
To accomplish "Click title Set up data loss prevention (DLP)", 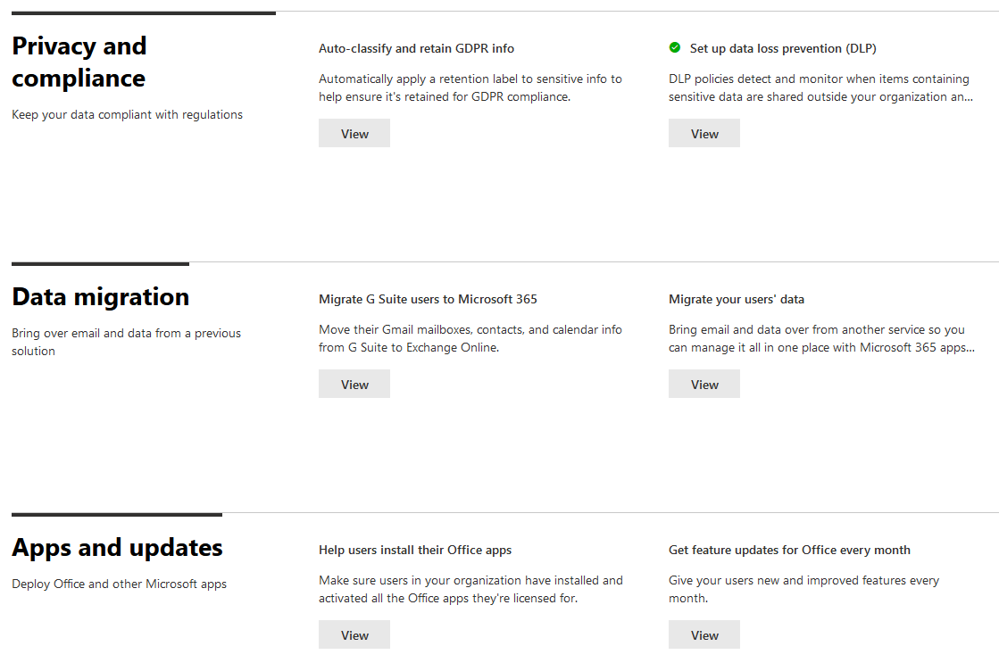I will 783,48.
